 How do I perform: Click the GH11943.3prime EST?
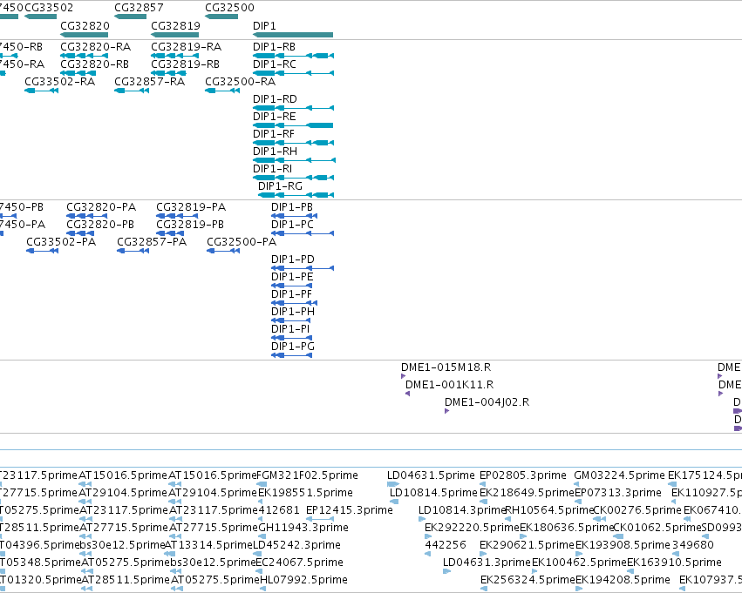(x=262, y=536)
